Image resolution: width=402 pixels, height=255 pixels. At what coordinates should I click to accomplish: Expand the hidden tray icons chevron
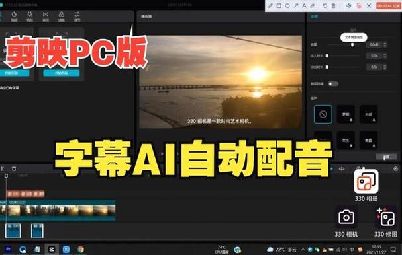click(x=303, y=249)
